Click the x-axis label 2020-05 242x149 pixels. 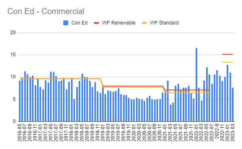coord(144,133)
